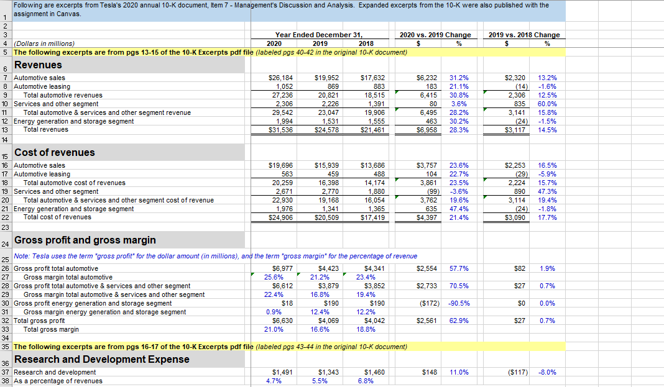
Task: Click the yellow note about pgs 16-17 excerpts
Action: pos(124,345)
